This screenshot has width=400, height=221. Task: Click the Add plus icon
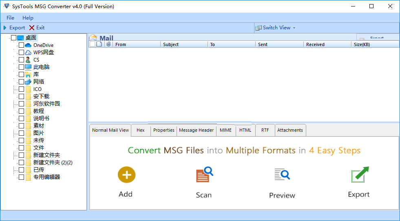[126, 175]
